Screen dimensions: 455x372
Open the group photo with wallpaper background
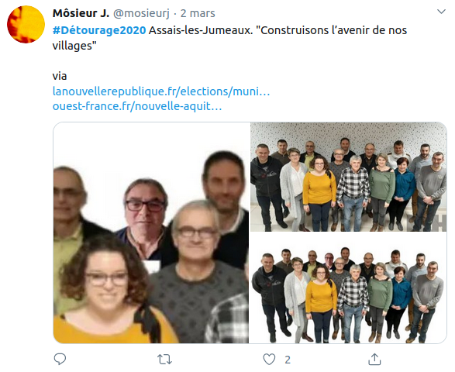(x=349, y=177)
